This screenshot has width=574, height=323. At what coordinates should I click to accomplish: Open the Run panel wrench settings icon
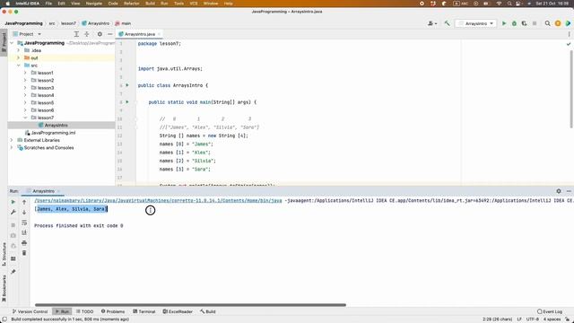[13, 213]
